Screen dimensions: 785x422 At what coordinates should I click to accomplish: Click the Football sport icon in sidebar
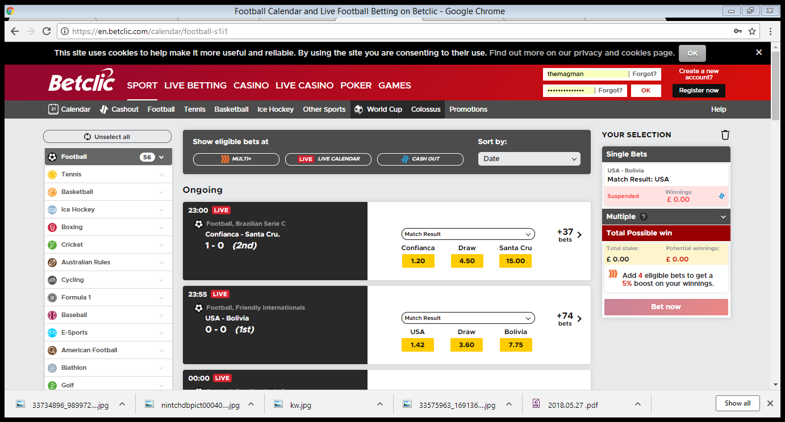(52, 157)
